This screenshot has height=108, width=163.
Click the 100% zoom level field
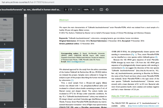[86, 10]
